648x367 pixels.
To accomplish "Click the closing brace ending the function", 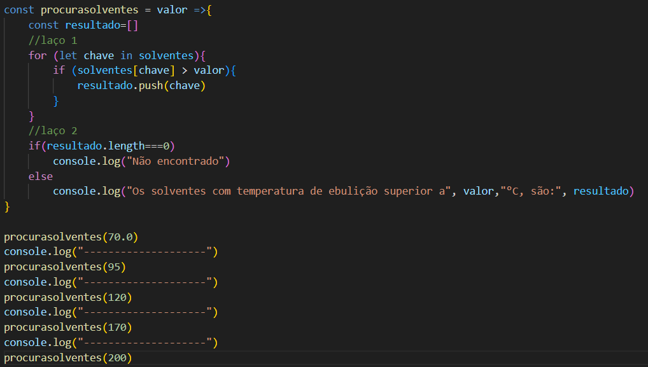I will [x=7, y=207].
